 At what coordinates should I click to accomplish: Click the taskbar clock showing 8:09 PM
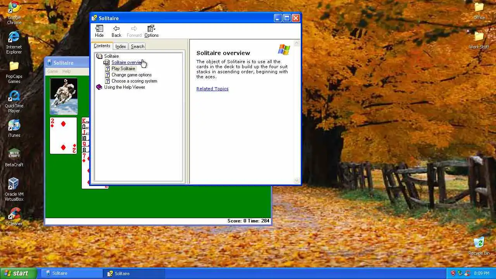[x=481, y=273]
